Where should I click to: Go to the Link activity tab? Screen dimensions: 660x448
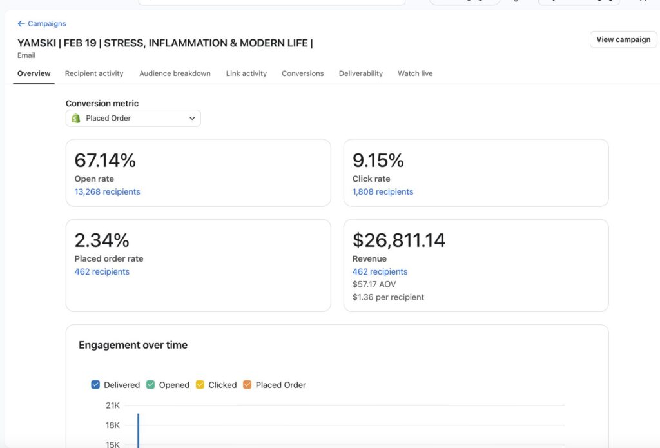(246, 73)
